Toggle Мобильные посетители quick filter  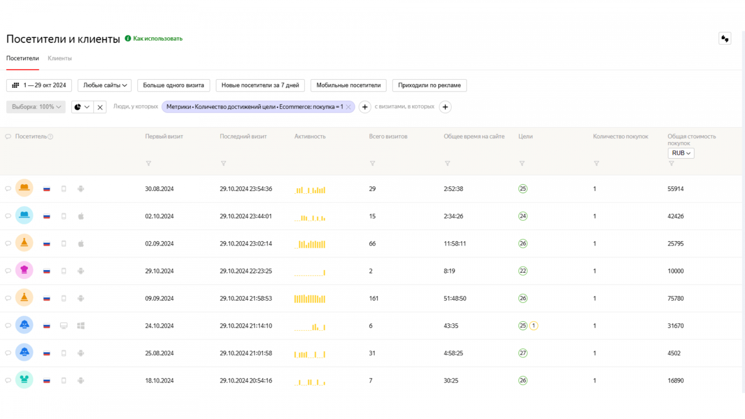point(348,85)
